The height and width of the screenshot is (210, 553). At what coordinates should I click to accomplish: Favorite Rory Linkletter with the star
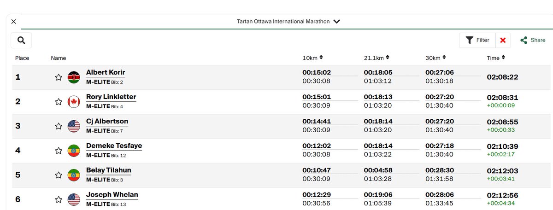[59, 102]
